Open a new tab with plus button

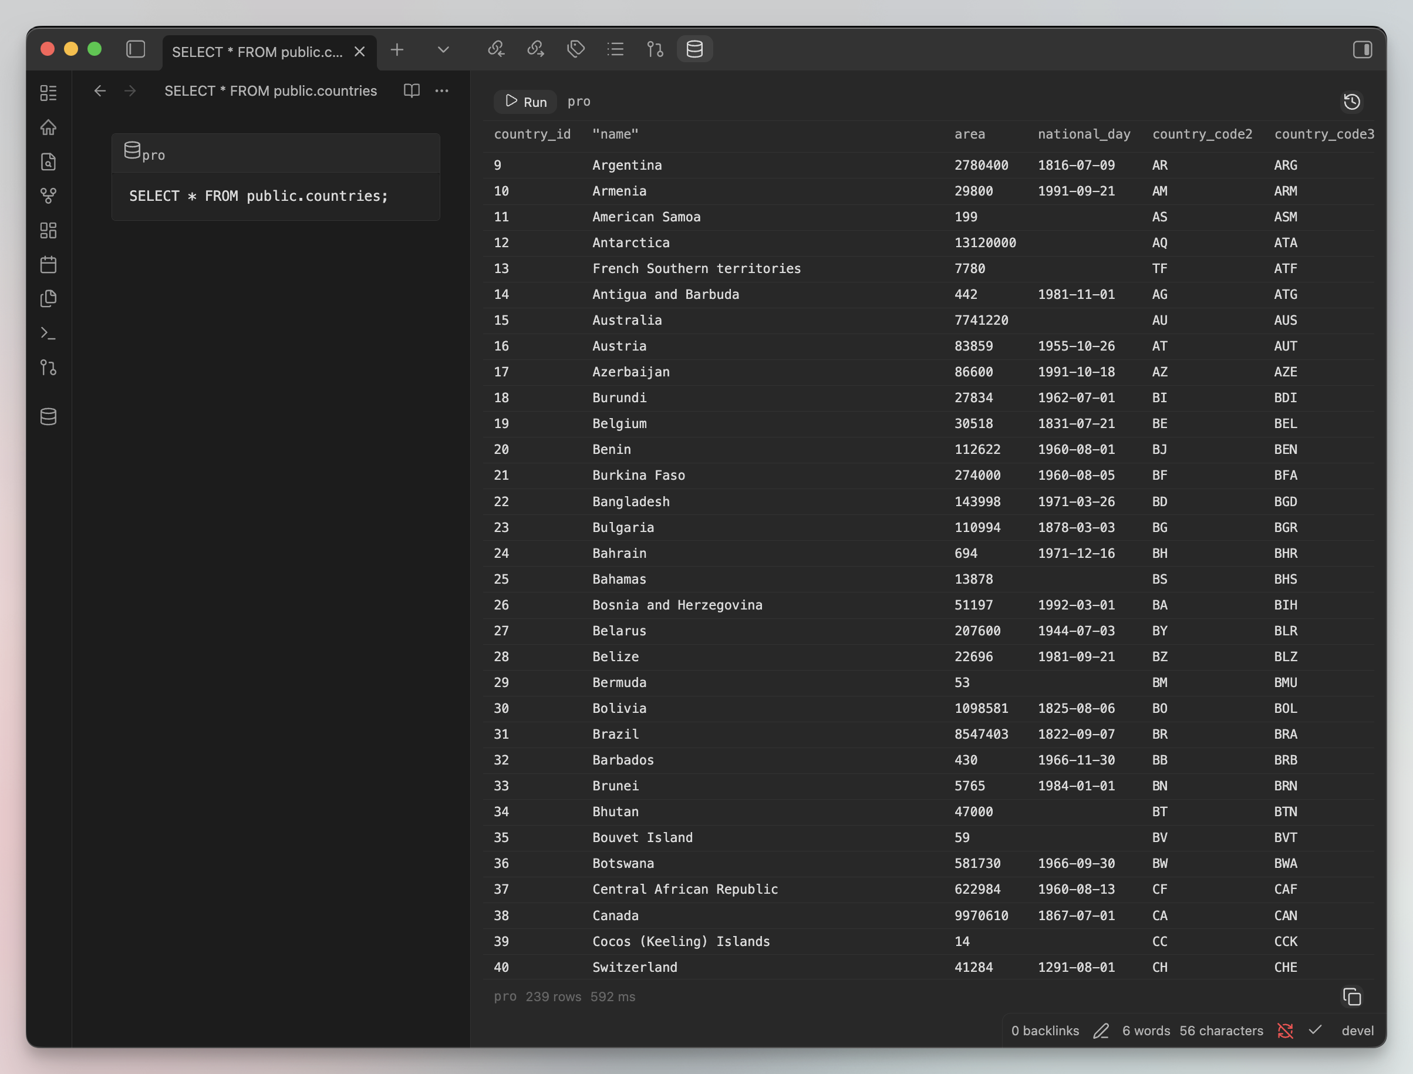[397, 49]
